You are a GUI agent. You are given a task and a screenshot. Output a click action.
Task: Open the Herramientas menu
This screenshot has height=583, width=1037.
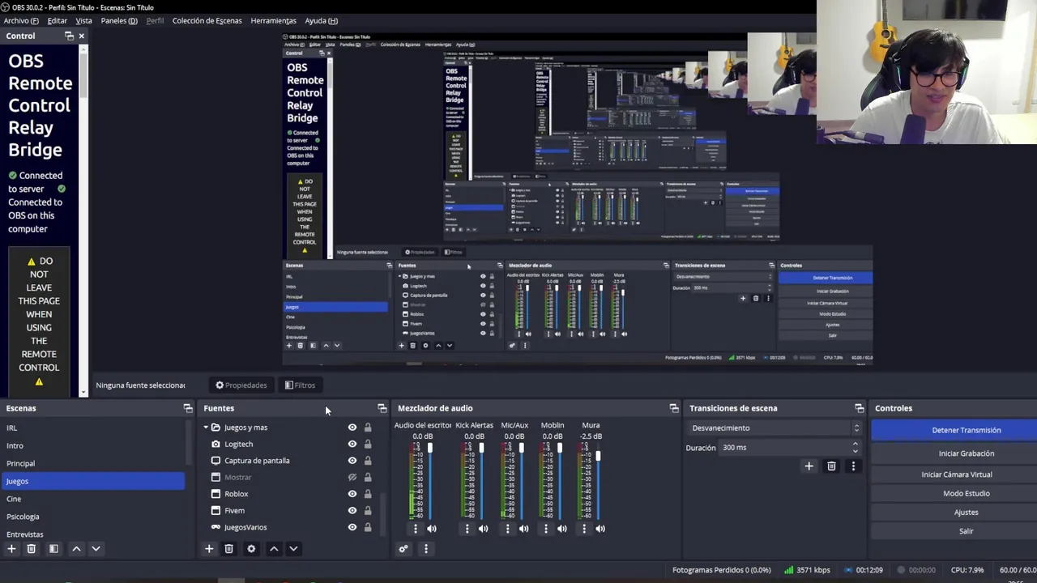coord(273,20)
